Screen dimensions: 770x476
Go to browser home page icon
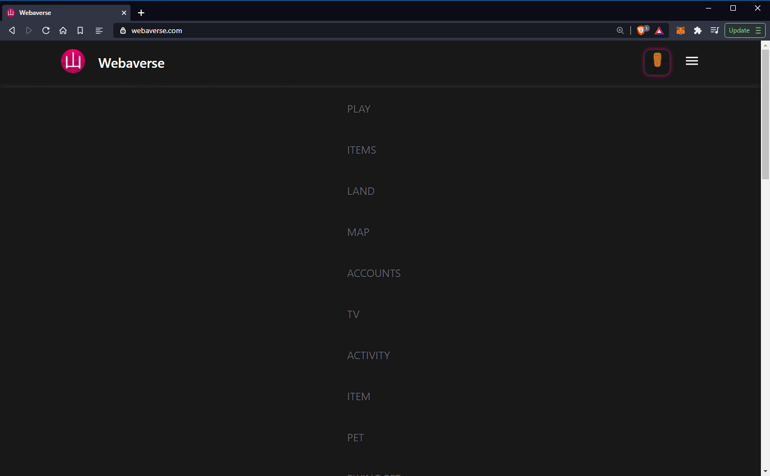(63, 30)
